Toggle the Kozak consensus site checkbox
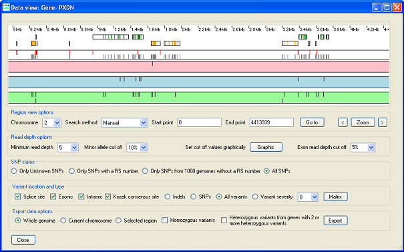This screenshot has width=404, height=252. pyautogui.click(x=108, y=197)
